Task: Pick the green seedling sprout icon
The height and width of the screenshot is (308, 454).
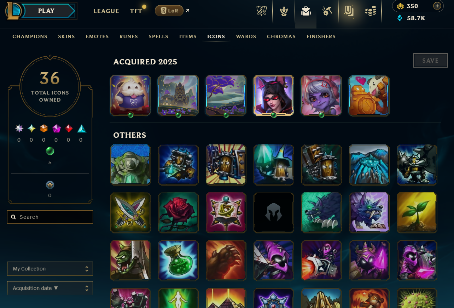Action: pos(417,212)
